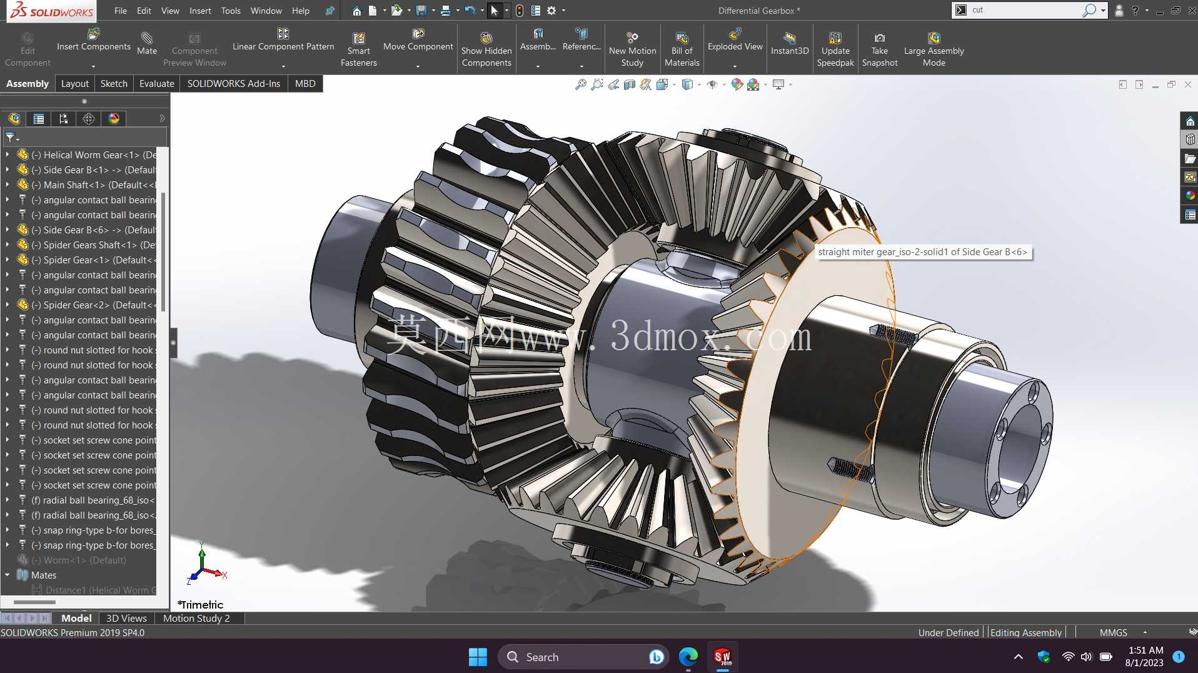Toggle the Select cursor tool
The image size is (1198, 673).
[494, 11]
